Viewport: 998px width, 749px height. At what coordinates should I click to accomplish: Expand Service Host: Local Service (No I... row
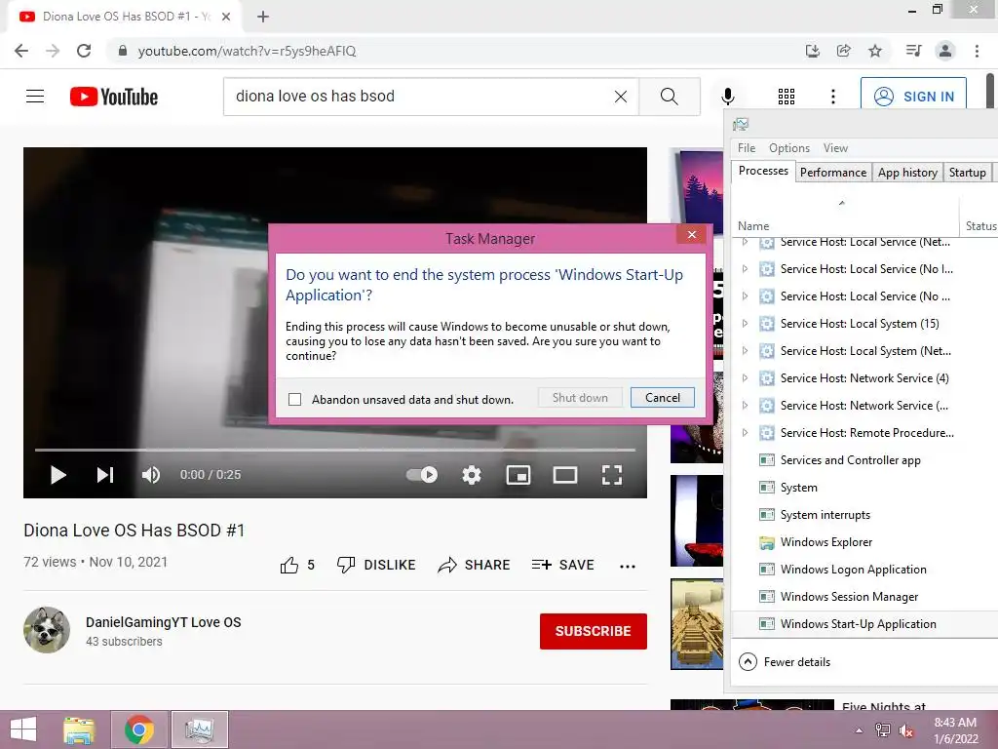[745, 269]
